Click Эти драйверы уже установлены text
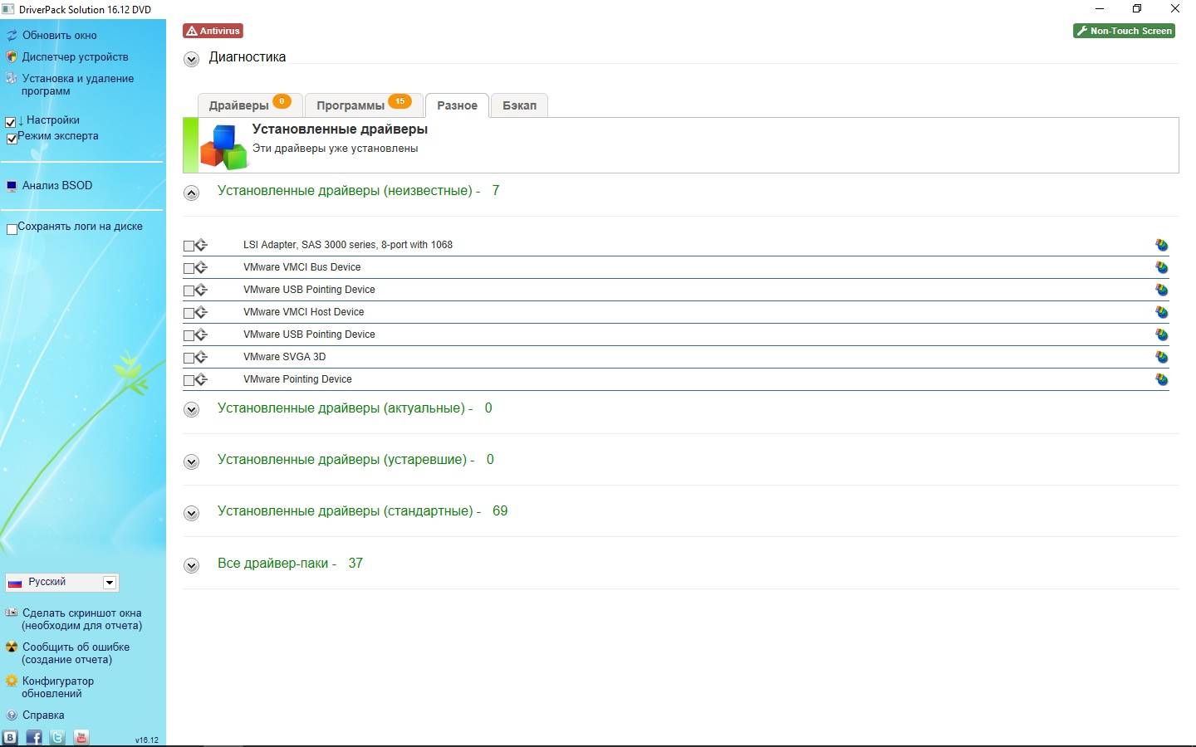Image resolution: width=1196 pixels, height=747 pixels. 336,149
